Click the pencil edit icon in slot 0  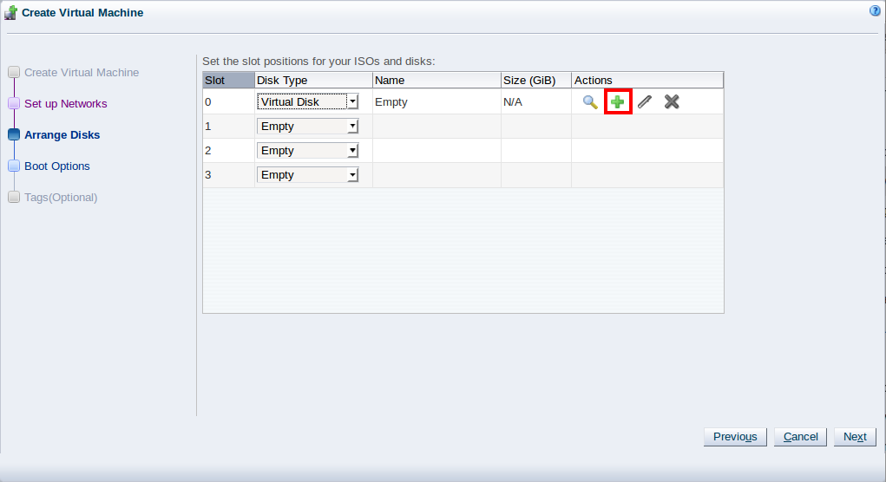pyautogui.click(x=645, y=102)
